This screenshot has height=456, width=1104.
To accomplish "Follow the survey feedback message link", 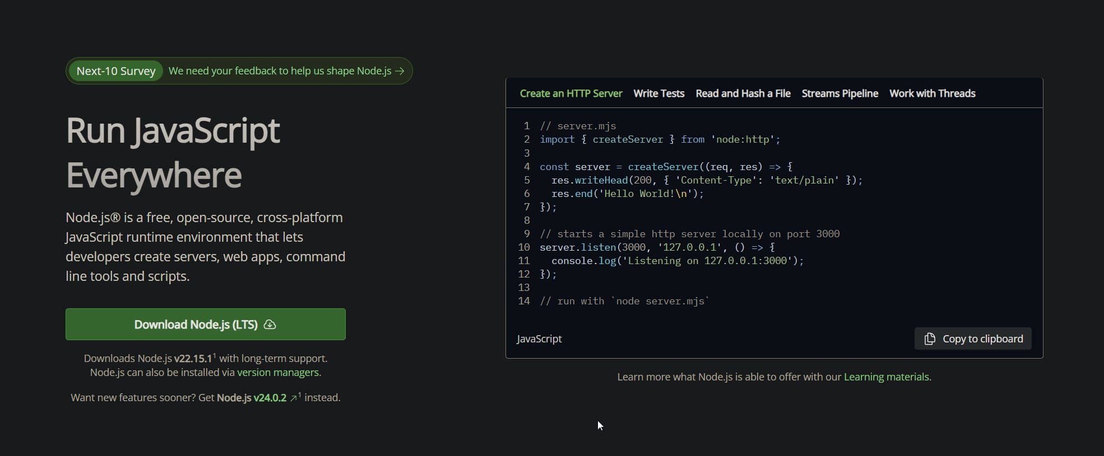I will (280, 71).
